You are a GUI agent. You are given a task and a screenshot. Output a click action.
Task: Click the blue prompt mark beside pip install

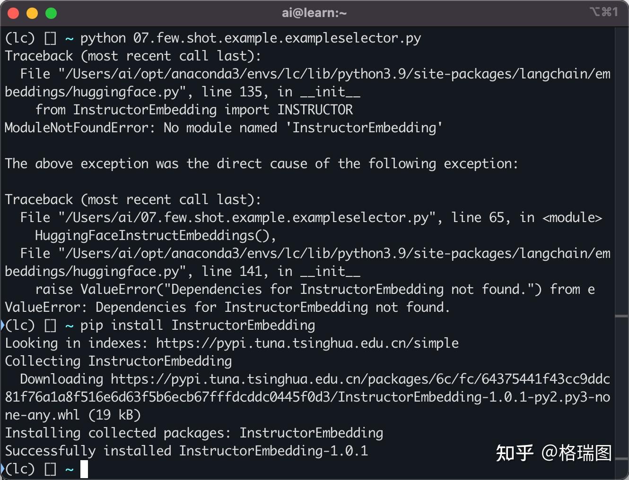2,325
